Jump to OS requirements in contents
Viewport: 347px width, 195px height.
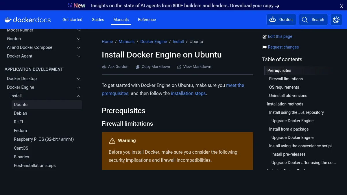284,87
